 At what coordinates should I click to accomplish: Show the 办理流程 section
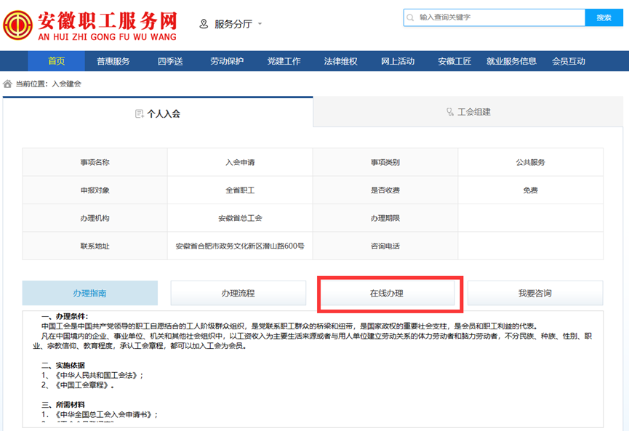point(238,293)
